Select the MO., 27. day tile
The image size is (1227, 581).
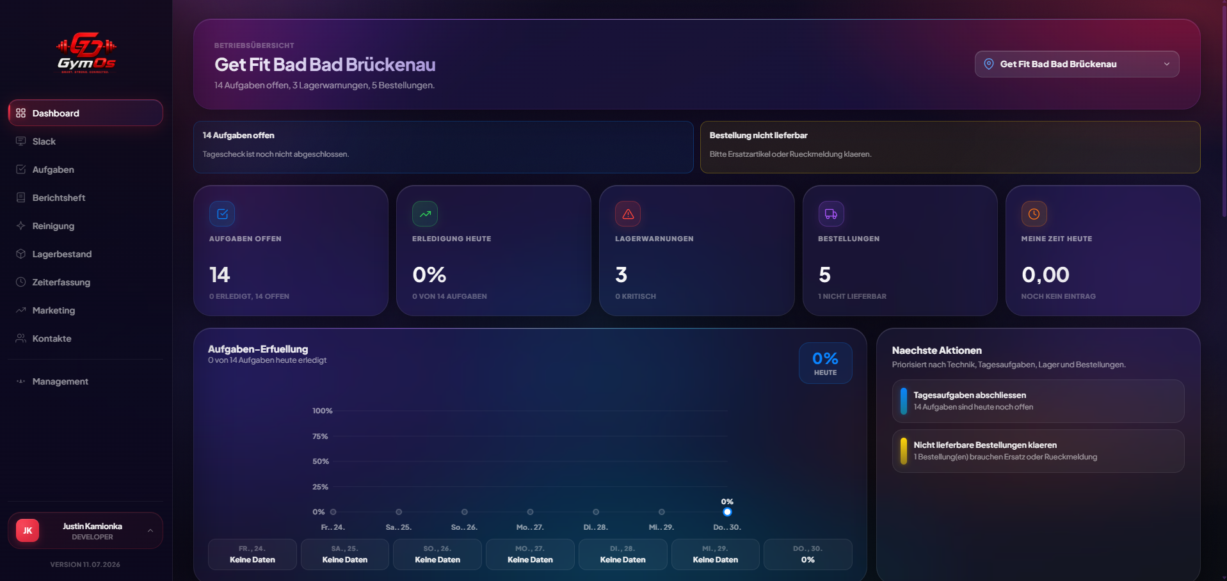(530, 554)
